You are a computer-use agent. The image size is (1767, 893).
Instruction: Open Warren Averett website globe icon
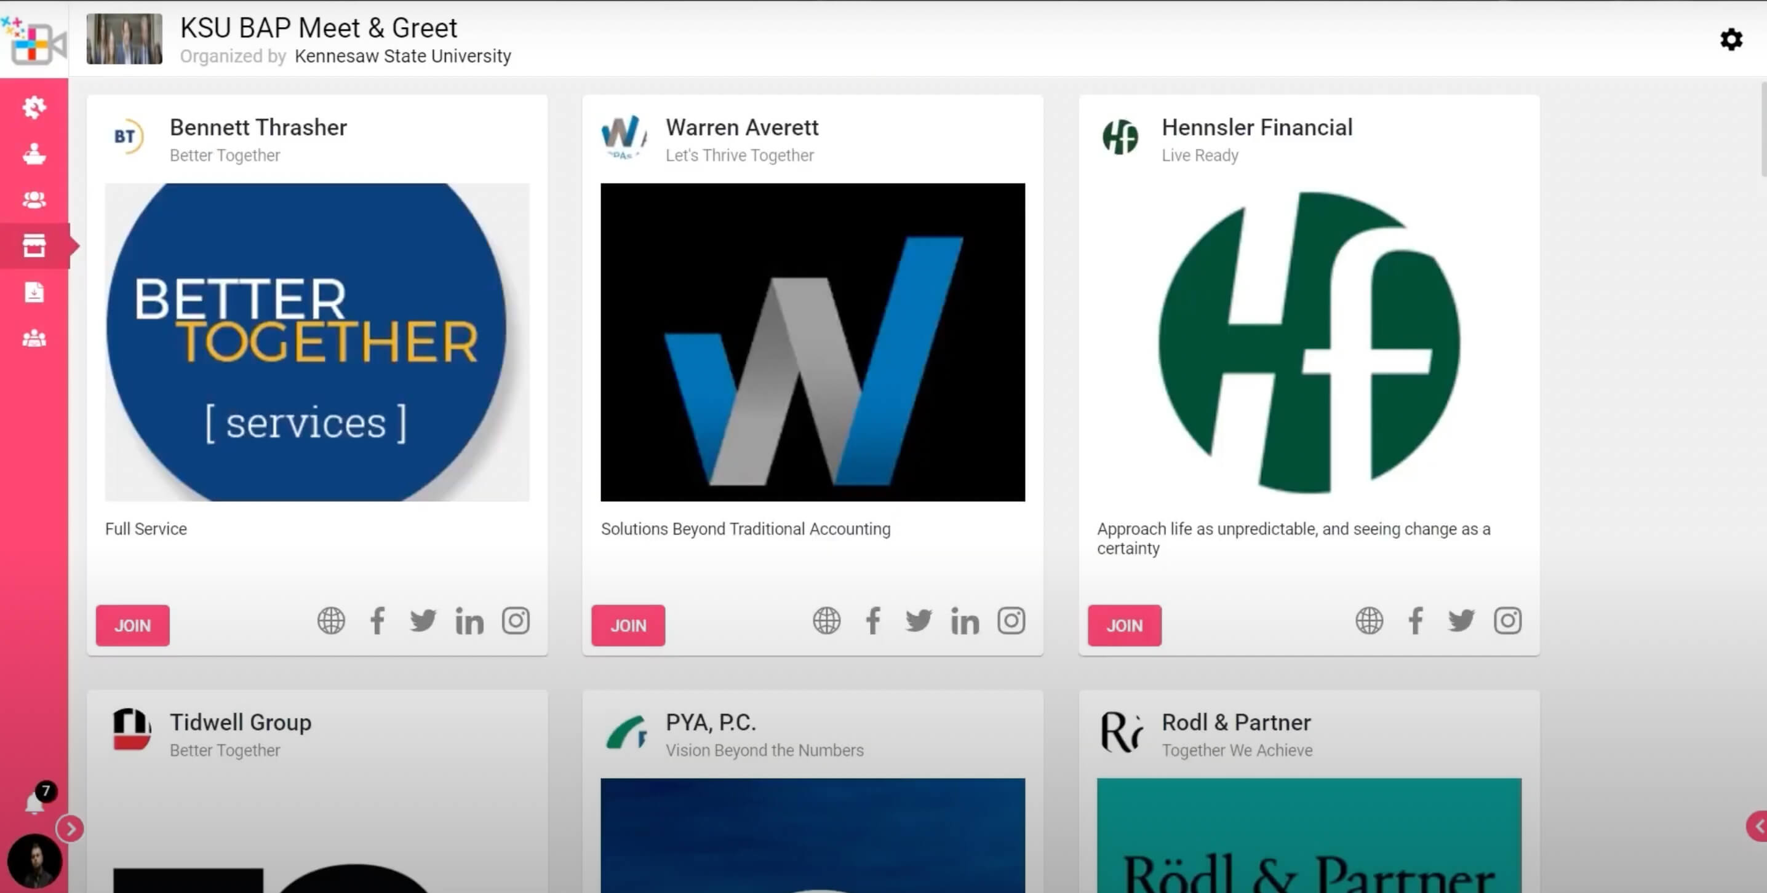(x=826, y=621)
